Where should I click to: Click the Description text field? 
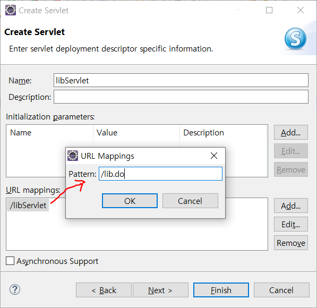pos(181,97)
